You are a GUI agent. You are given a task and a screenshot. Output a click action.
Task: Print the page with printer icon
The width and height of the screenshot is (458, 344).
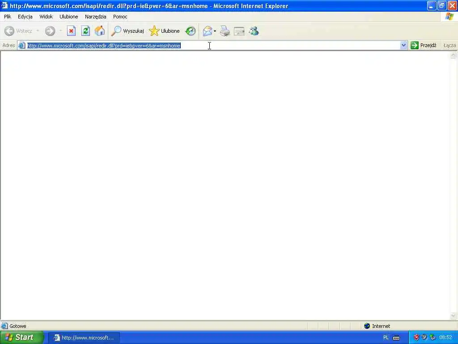[x=225, y=31]
